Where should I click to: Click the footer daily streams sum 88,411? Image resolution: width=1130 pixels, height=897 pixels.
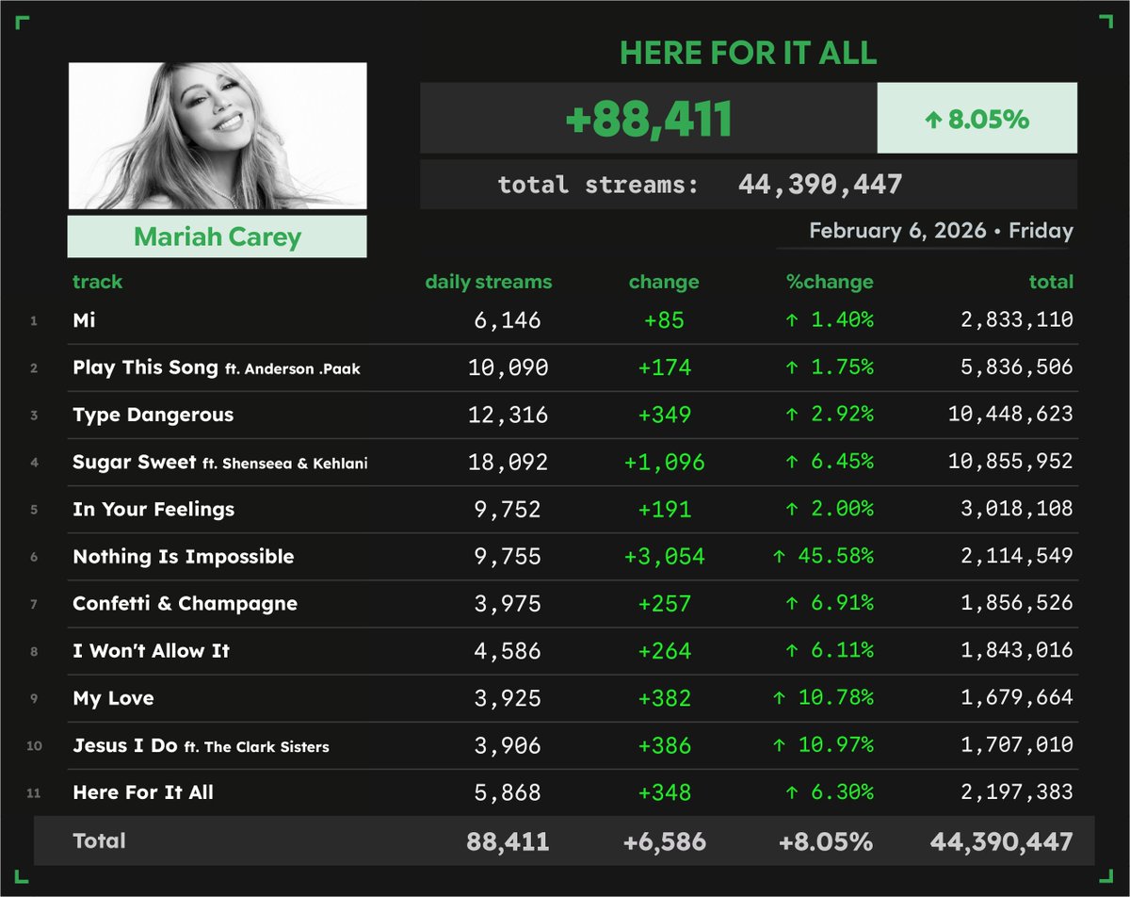point(508,841)
